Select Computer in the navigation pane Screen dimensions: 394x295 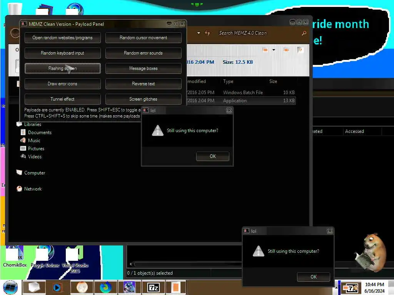[x=34, y=173]
